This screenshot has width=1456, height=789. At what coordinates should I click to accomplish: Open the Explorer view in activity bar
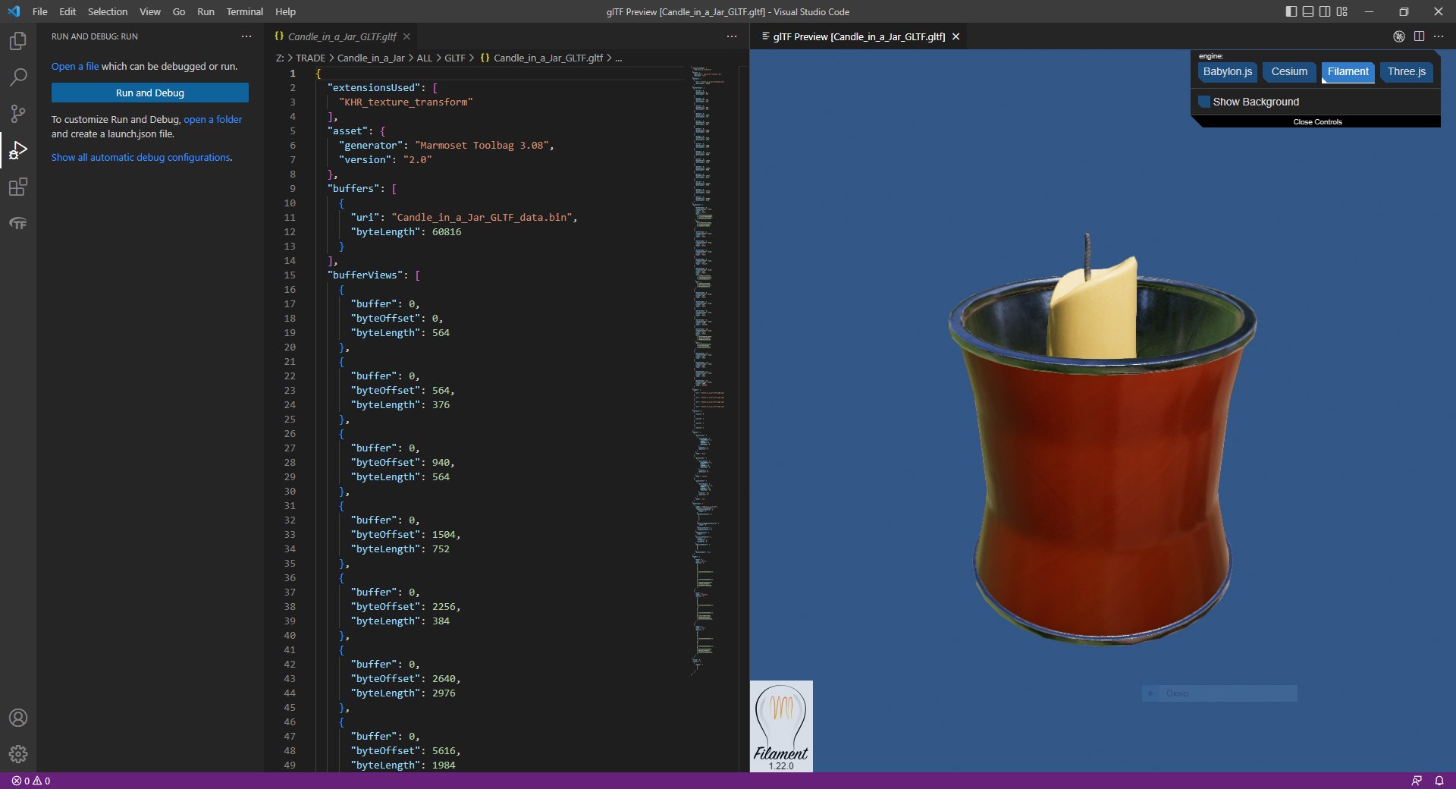18,40
